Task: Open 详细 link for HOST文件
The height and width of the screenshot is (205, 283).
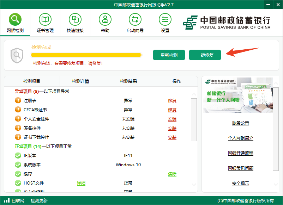Action: [81, 183]
